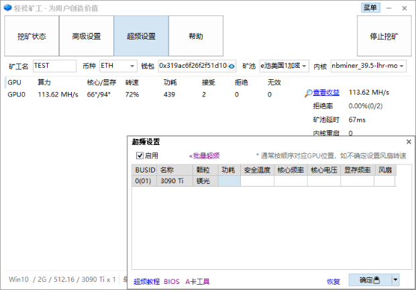Click the 显存频率 column header
The width and height of the screenshot is (416, 290).
pyautogui.click(x=358, y=170)
